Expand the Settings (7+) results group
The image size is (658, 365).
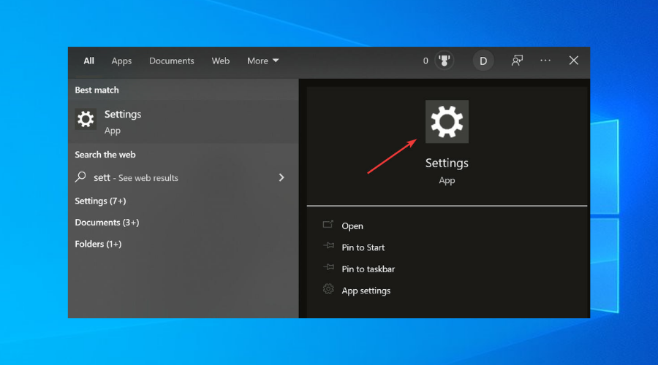100,201
